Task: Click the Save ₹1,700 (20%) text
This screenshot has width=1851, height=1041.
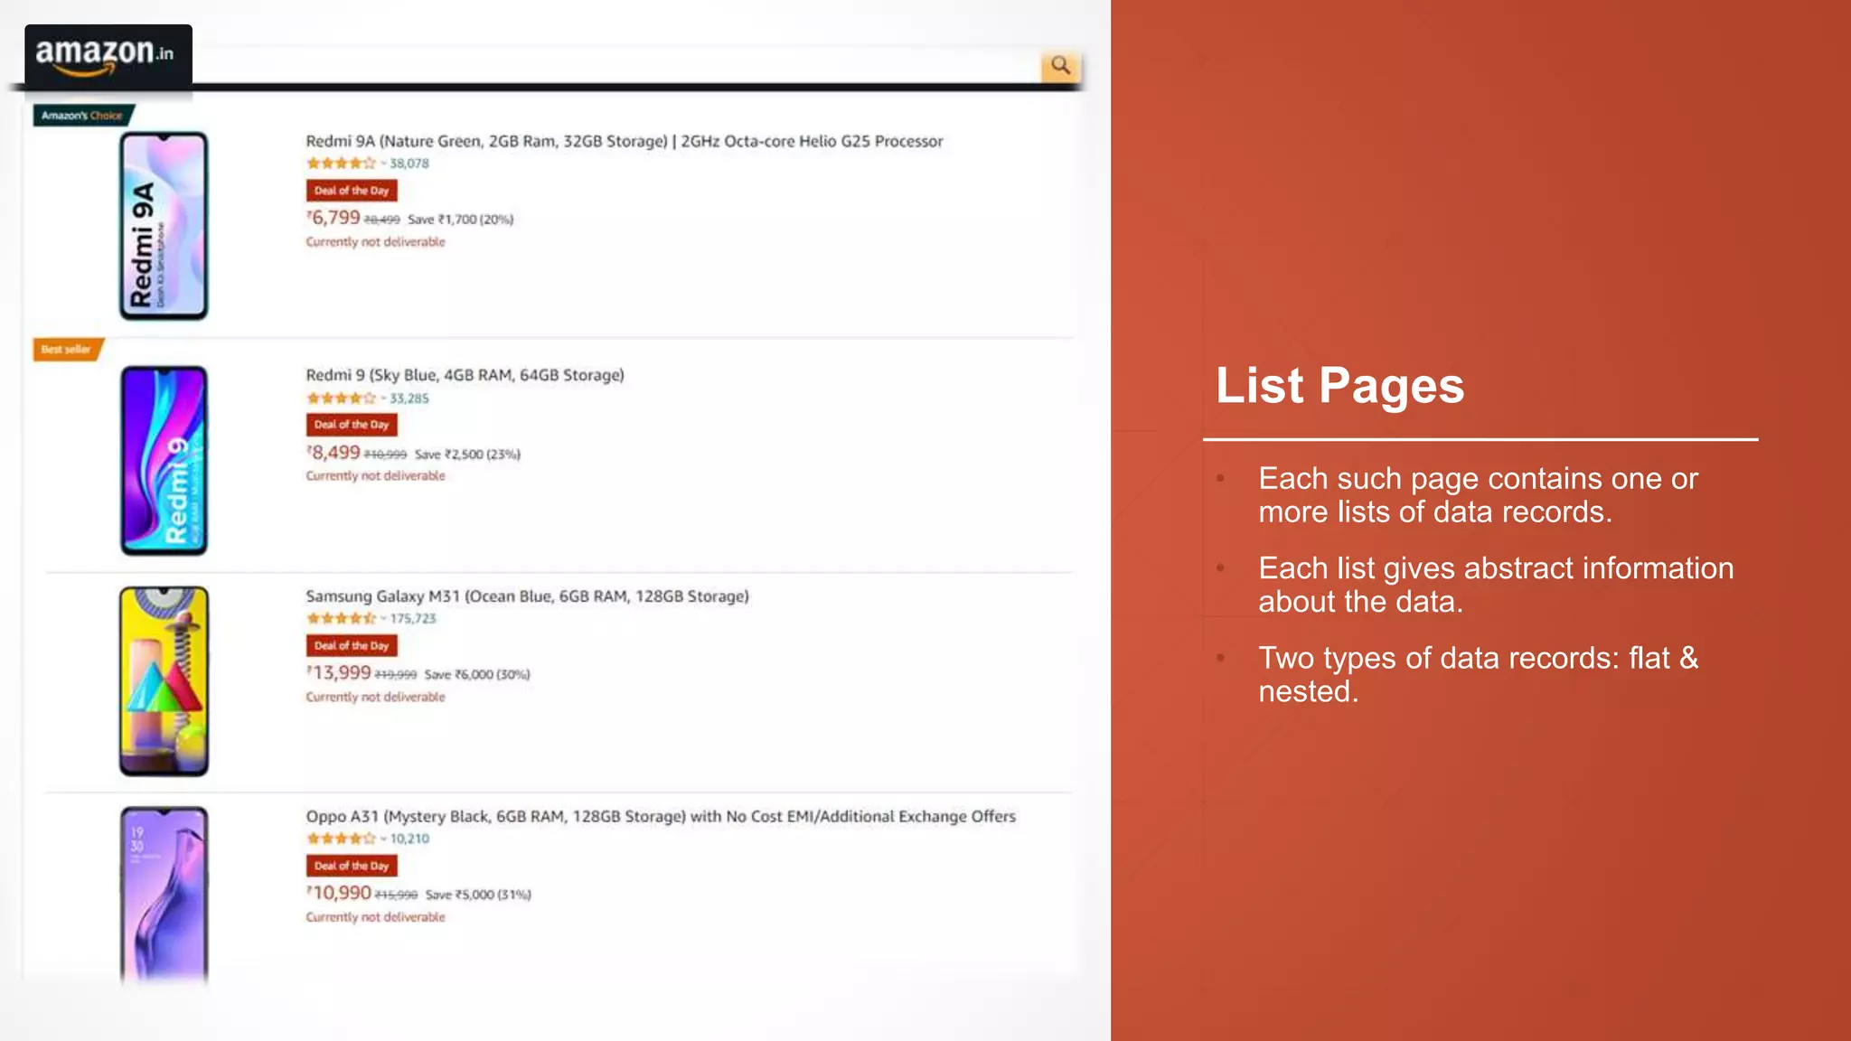Action: [x=460, y=220]
